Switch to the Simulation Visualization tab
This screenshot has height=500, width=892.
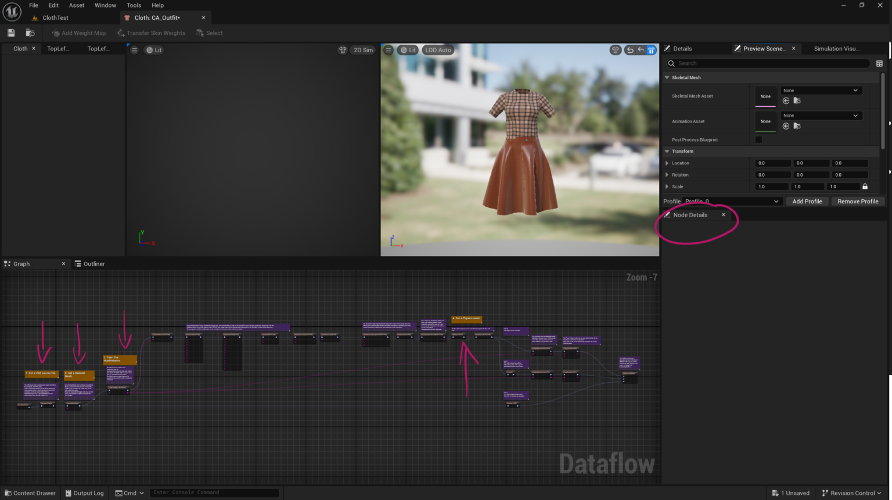click(837, 48)
